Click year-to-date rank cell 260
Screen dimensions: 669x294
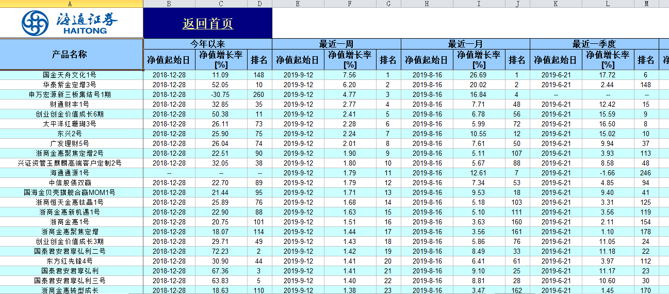click(259, 94)
